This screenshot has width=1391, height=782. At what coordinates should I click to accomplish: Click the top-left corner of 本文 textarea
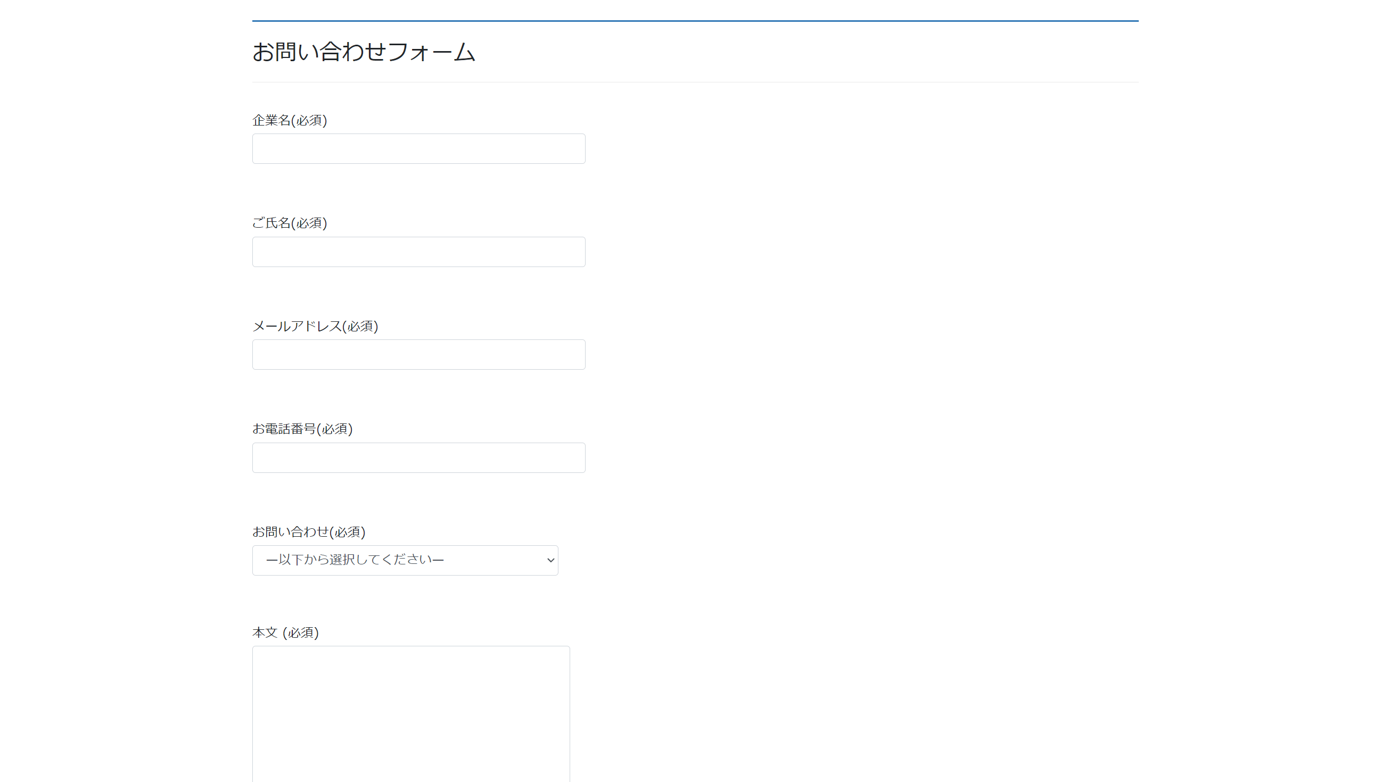click(258, 652)
